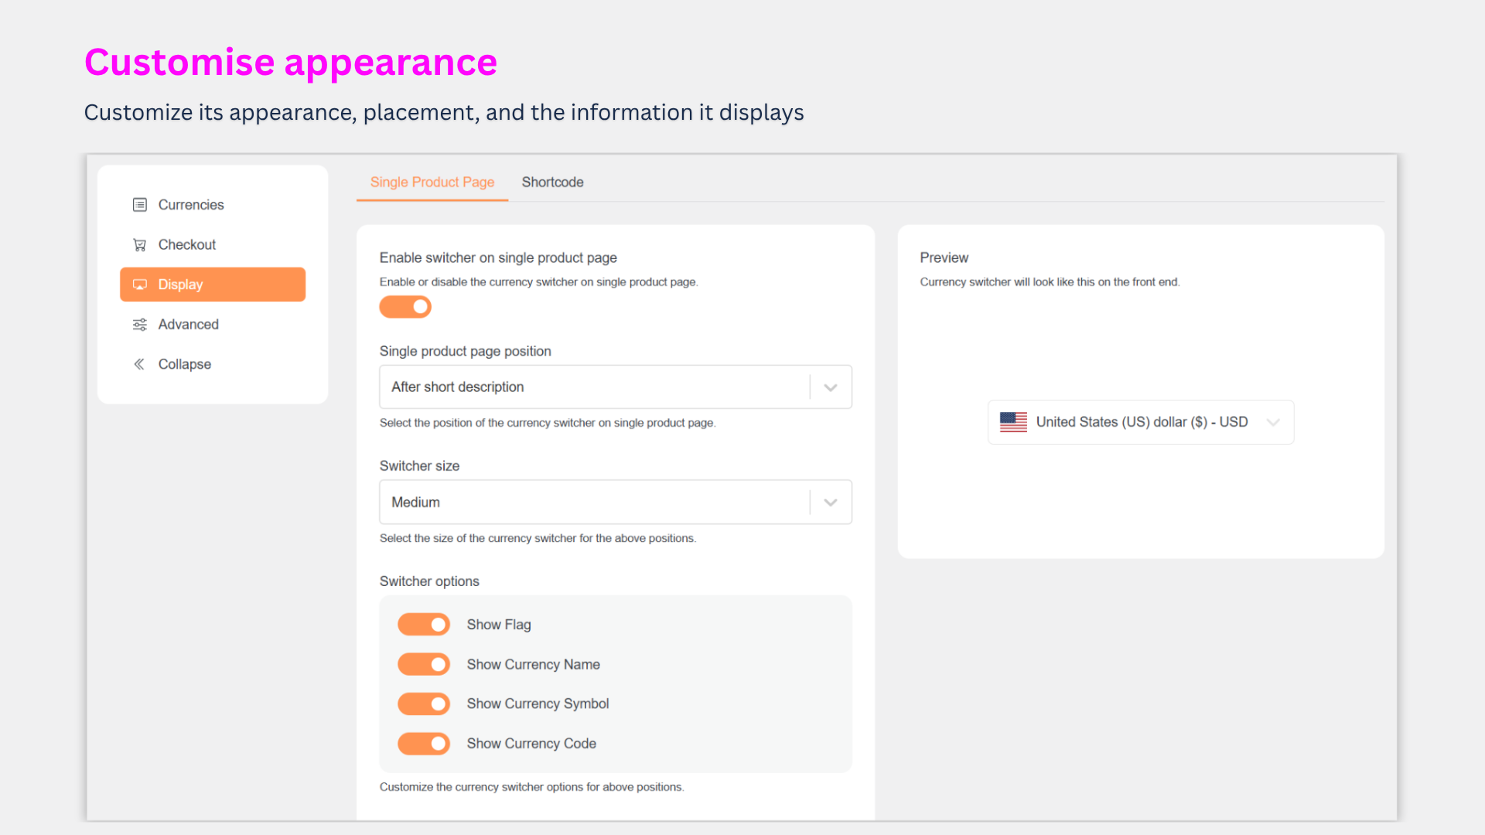Click the Checkout cart icon
The image size is (1485, 835).
click(x=139, y=245)
